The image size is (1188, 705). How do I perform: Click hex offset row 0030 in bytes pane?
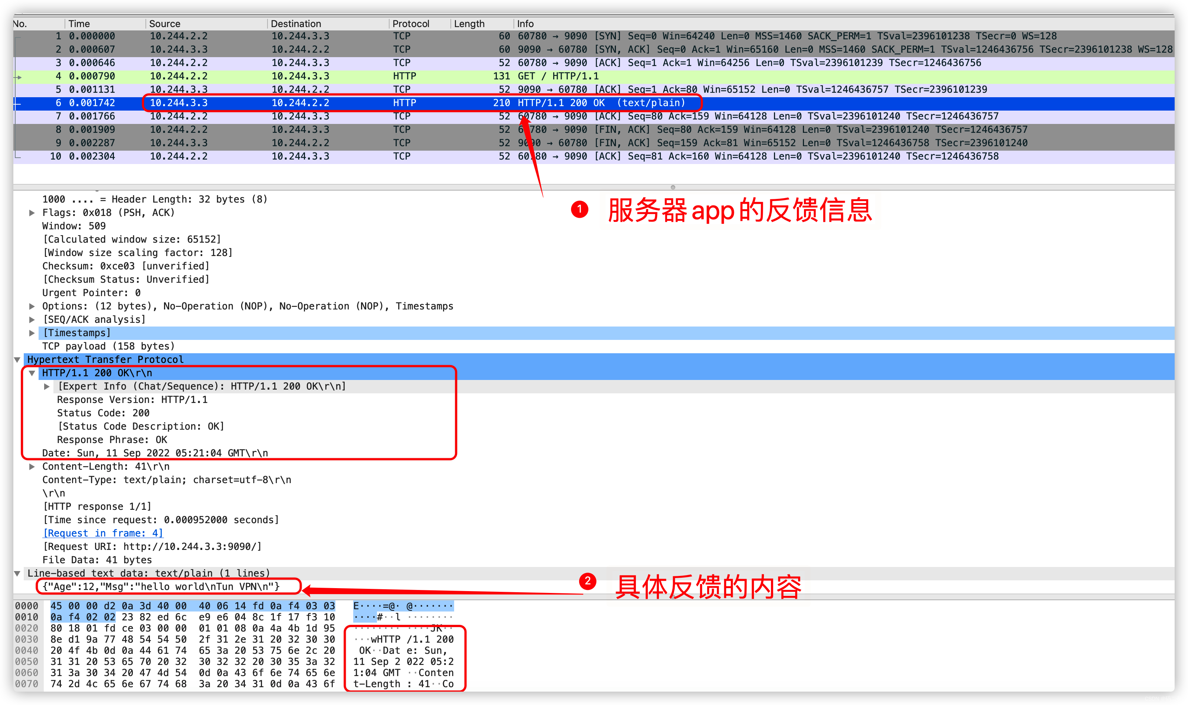[x=26, y=639]
